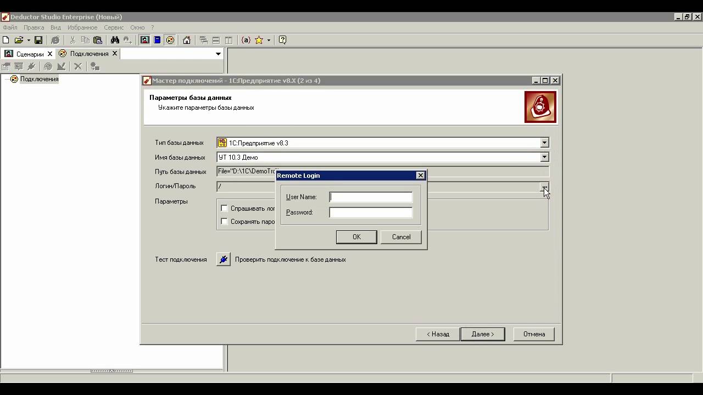The width and height of the screenshot is (703, 395).
Task: Click the Favorites star icon
Action: (259, 40)
